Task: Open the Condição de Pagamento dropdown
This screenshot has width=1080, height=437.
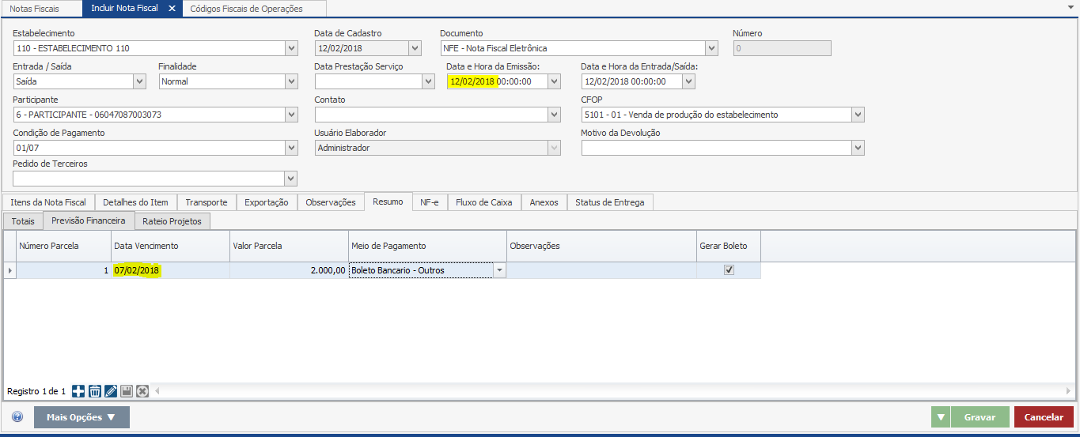Action: 290,148
